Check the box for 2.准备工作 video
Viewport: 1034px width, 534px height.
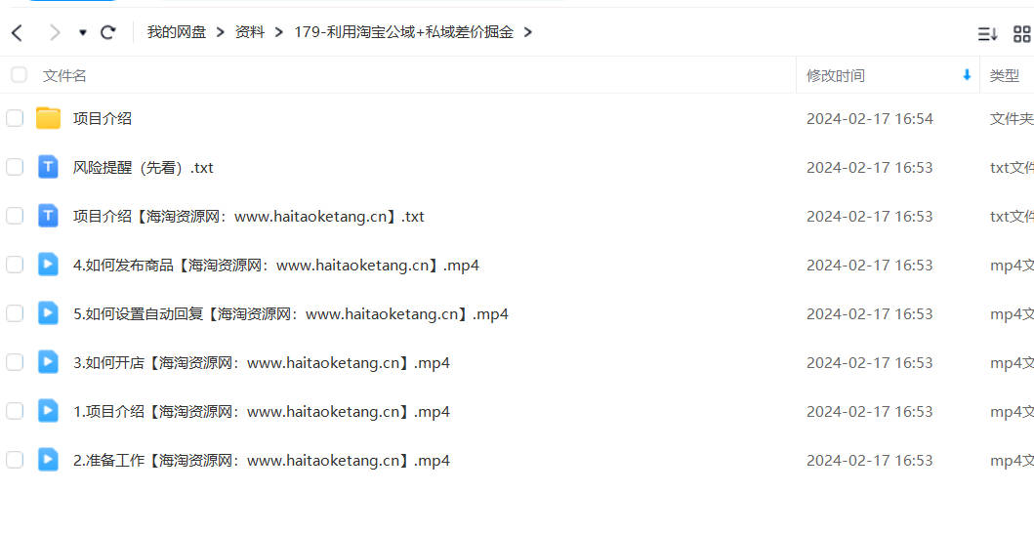pos(15,460)
